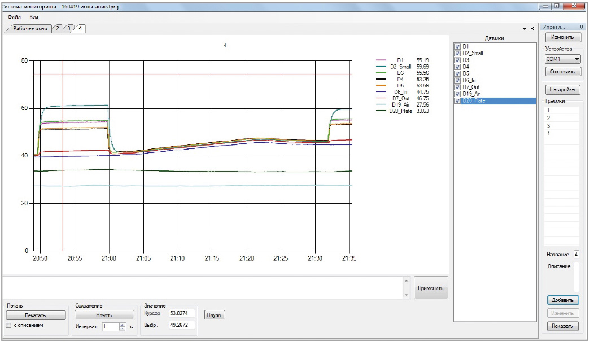Click the Выбр. value field
This screenshot has width=590, height=342.
[x=182, y=325]
